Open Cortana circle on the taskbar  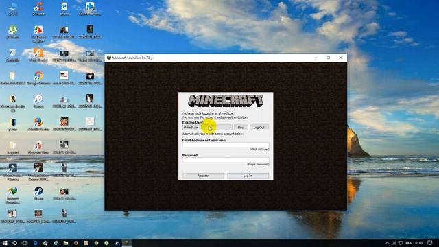(x=14, y=243)
